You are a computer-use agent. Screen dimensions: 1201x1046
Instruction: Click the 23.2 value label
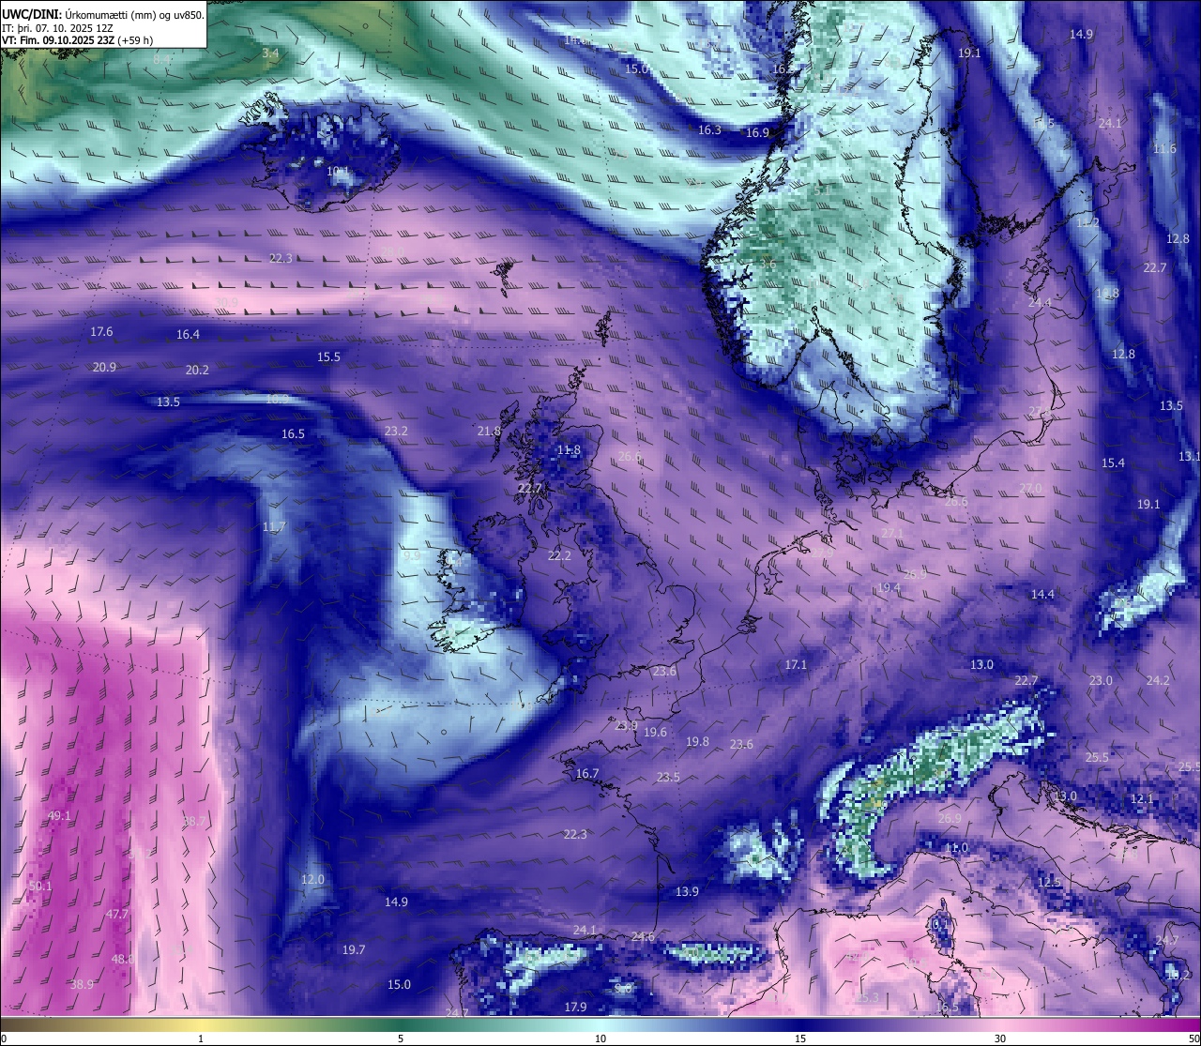(x=396, y=432)
